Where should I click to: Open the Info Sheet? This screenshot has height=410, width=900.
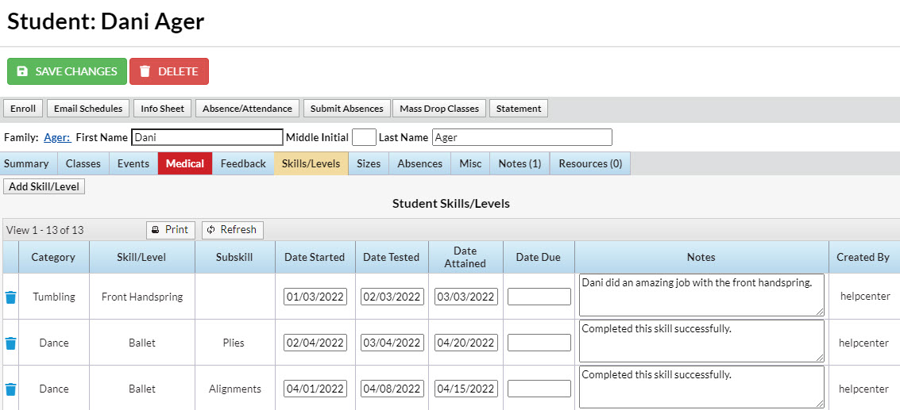click(162, 109)
